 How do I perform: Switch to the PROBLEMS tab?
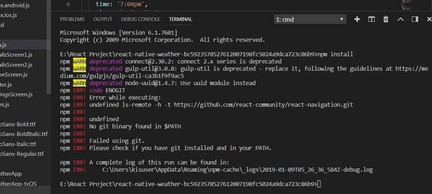click(x=72, y=19)
